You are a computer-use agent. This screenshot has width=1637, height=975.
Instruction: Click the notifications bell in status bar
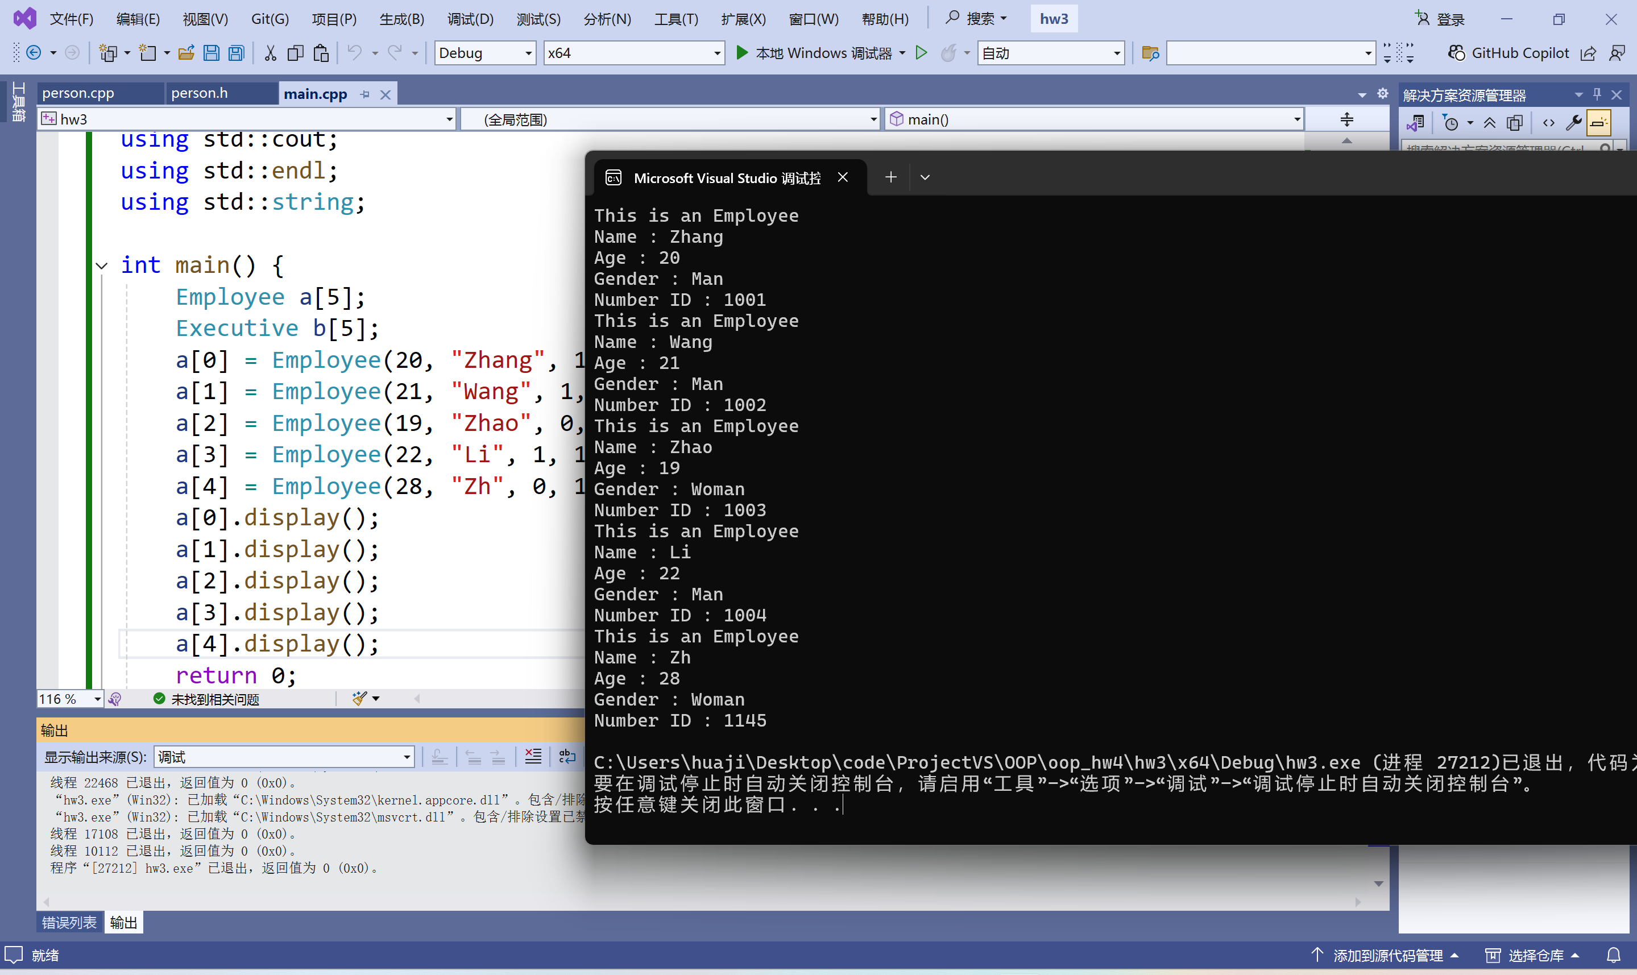pyautogui.click(x=1613, y=955)
